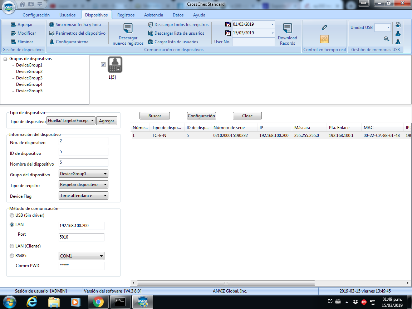Click the Download Records large icon
This screenshot has width=412, height=309.
(x=288, y=28)
